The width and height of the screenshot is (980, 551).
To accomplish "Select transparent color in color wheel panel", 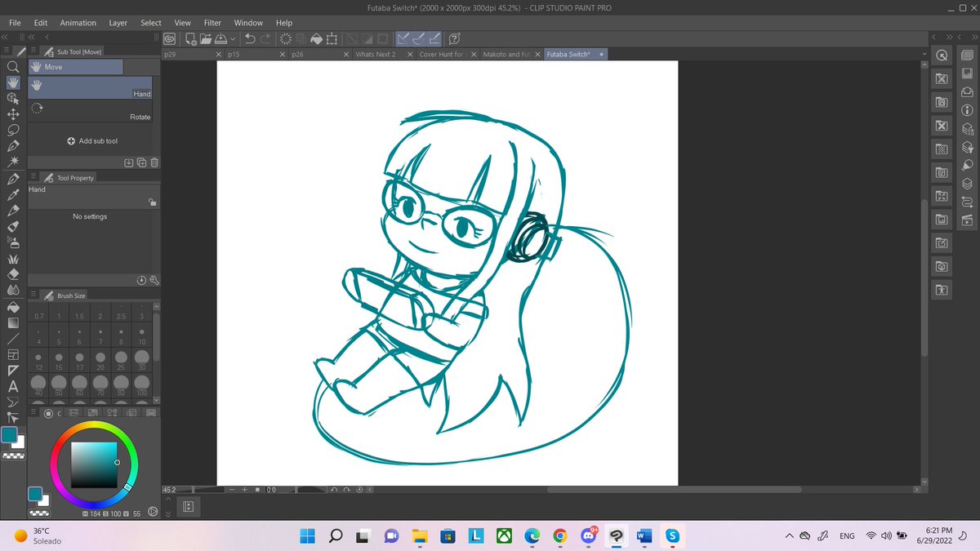I will (x=38, y=513).
